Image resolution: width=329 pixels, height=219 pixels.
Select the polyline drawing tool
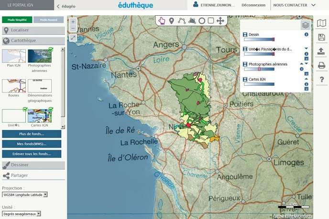182,21
